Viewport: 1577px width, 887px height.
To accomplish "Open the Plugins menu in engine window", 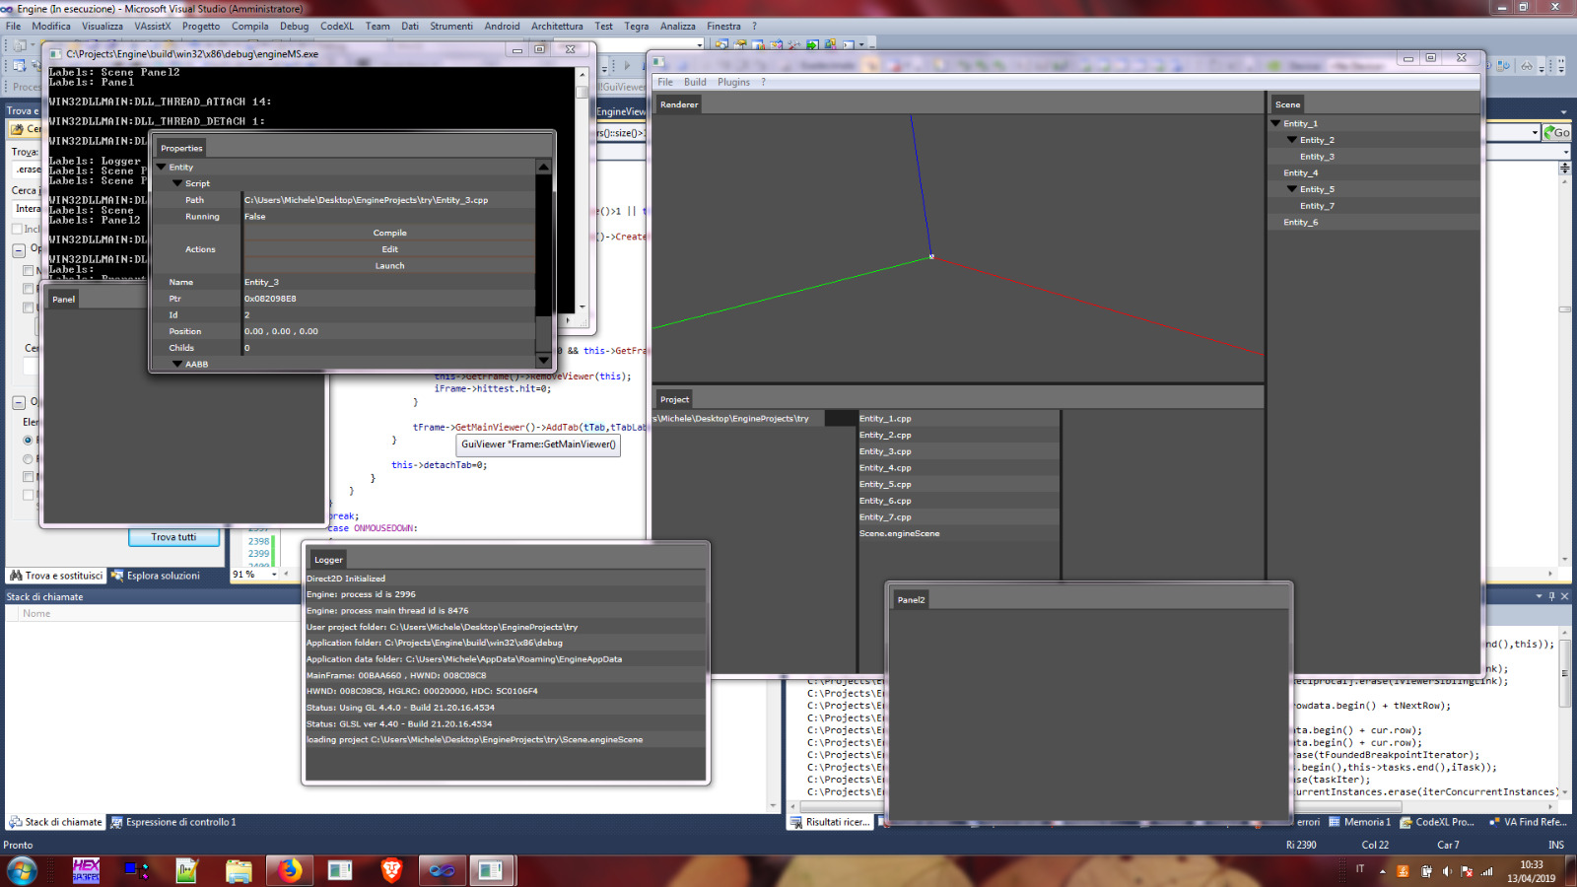I will coord(733,82).
